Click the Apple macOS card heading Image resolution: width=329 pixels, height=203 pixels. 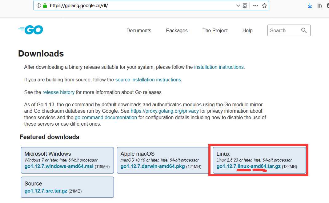point(138,154)
